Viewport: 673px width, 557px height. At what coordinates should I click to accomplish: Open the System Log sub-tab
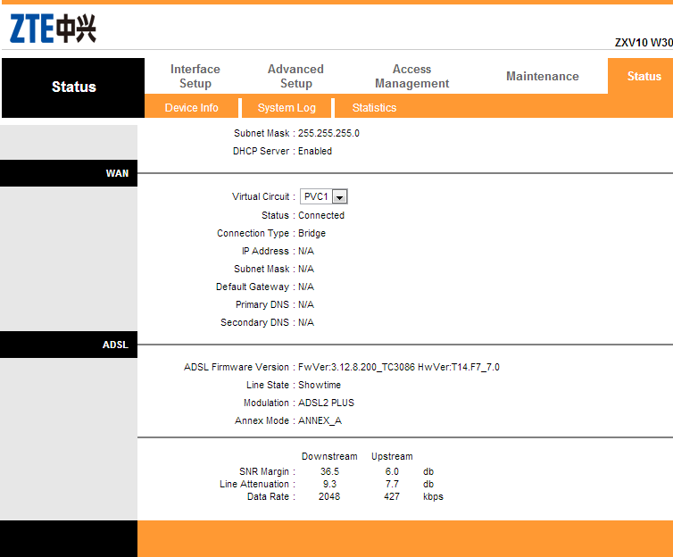click(287, 108)
